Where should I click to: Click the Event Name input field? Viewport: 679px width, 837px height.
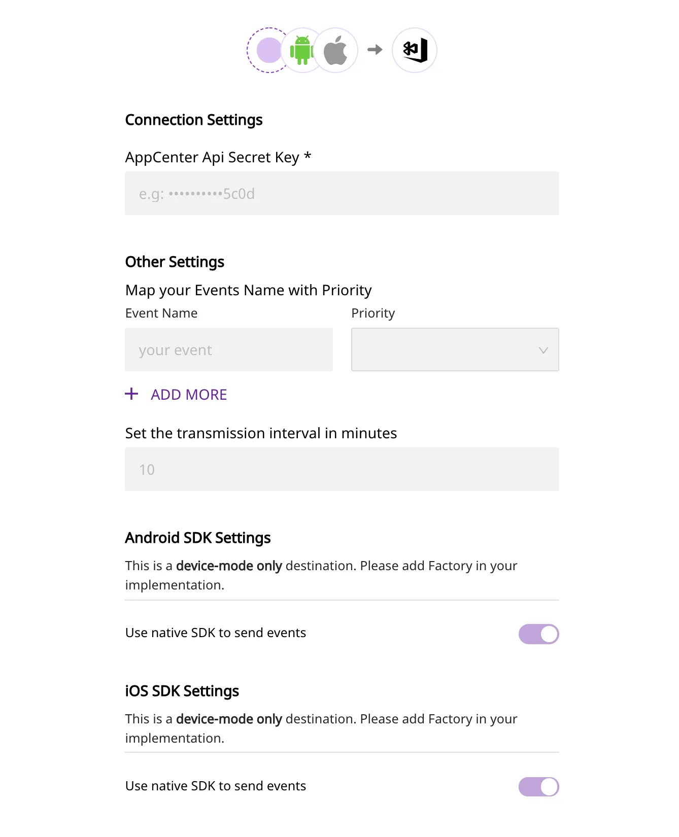[x=229, y=350]
